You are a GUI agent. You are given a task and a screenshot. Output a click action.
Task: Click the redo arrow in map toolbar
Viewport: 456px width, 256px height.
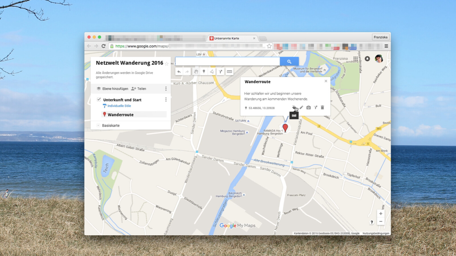pos(187,72)
